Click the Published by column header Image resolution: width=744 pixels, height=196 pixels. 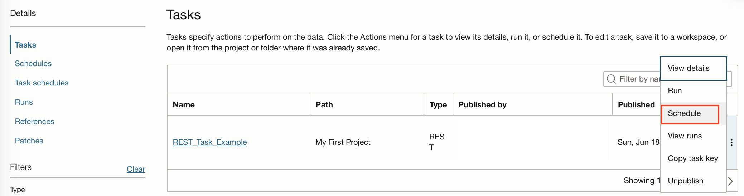click(x=482, y=105)
